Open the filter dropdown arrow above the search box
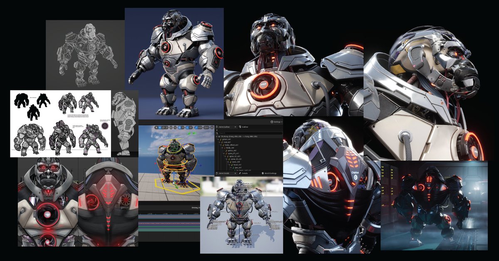This screenshot has width=499, height=261. (217, 130)
